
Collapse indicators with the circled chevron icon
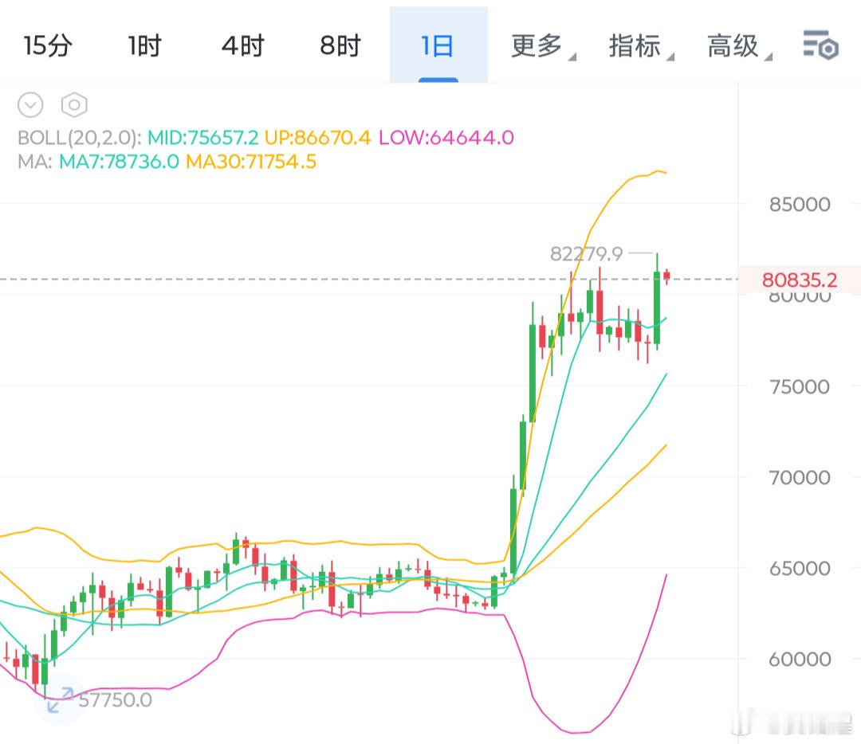(x=30, y=104)
